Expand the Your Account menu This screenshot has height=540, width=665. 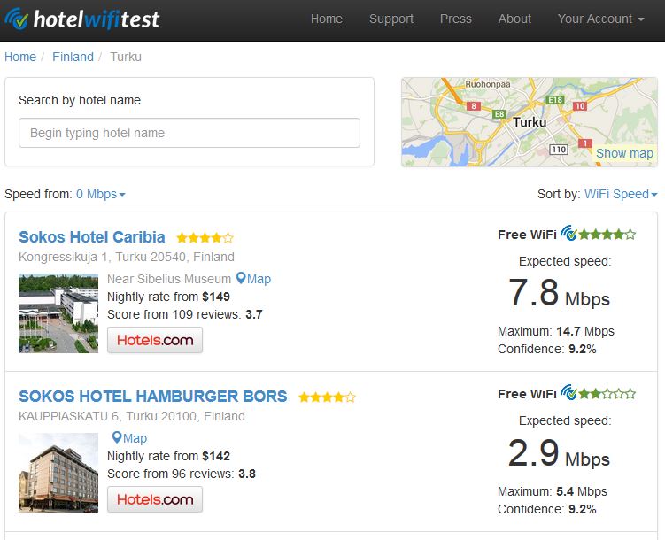tap(600, 19)
